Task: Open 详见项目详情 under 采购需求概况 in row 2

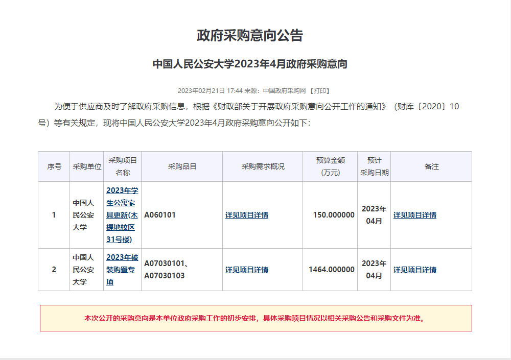Action: (247, 270)
